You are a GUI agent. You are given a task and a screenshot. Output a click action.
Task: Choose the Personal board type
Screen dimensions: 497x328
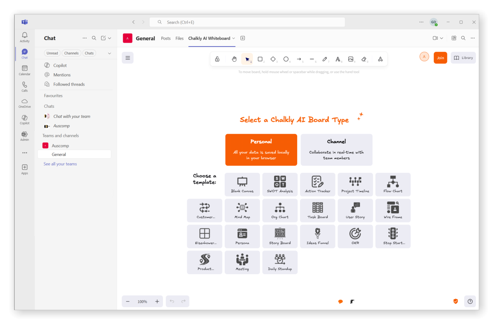tap(261, 150)
